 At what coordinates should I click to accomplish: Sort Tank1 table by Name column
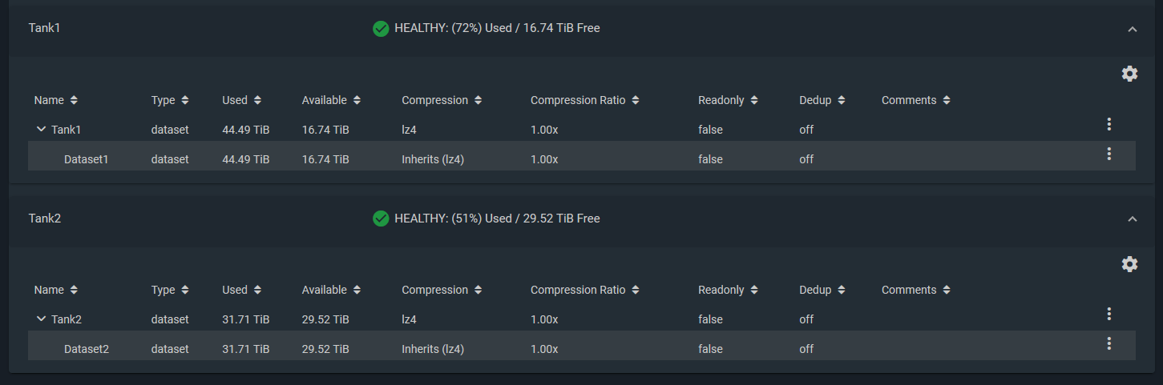56,100
